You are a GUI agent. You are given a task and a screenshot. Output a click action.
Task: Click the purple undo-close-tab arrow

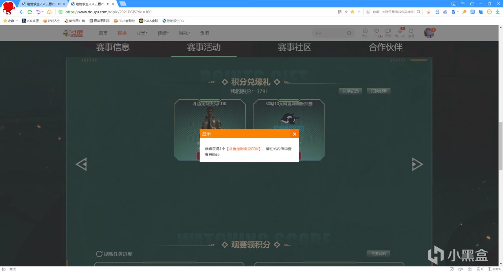pyautogui.click(x=38, y=12)
